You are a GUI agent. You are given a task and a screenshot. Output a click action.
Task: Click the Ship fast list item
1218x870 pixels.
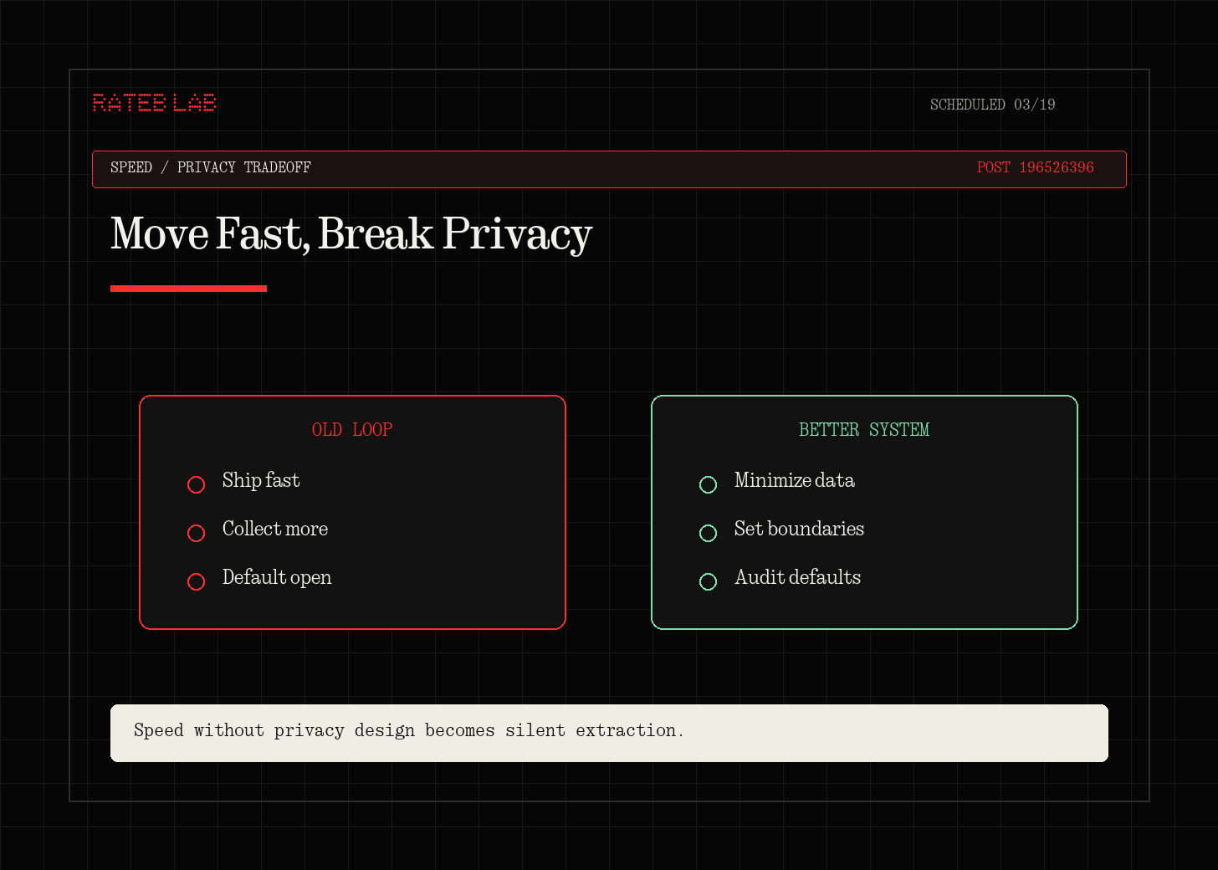pos(261,480)
